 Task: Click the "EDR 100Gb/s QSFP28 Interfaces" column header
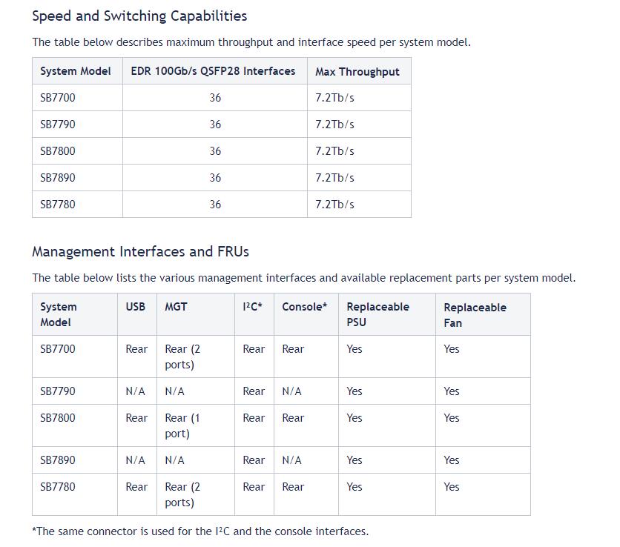(213, 71)
